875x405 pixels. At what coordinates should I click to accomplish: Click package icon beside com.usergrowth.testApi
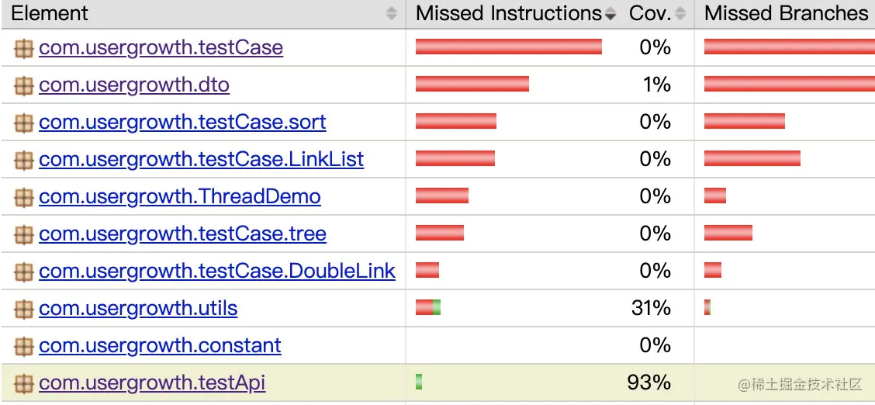click(24, 384)
